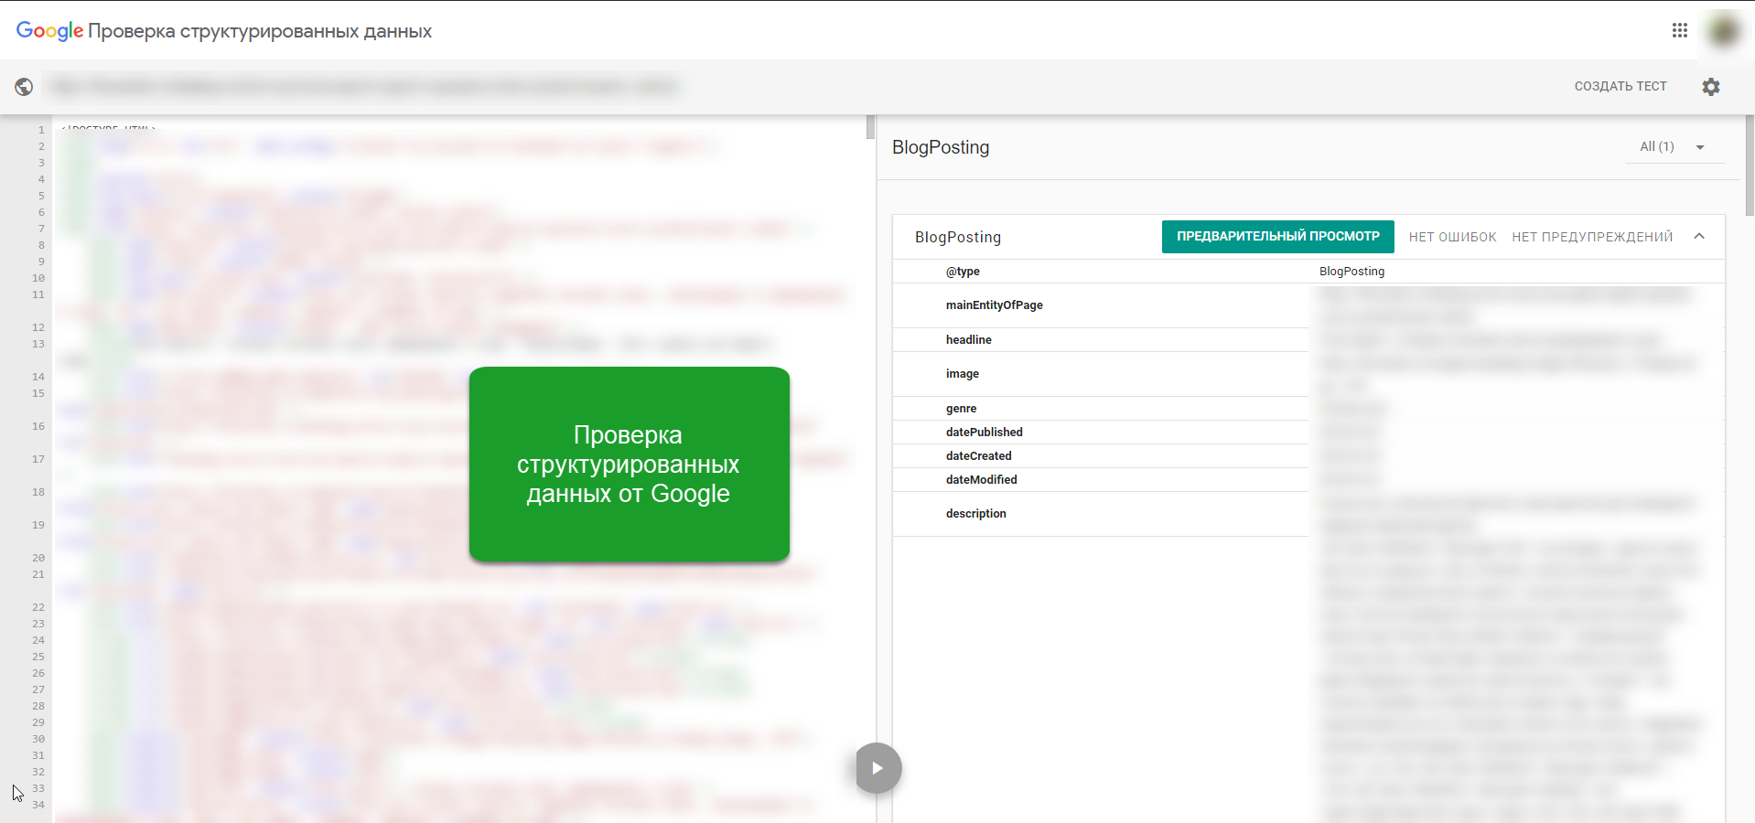1755x823 pixels.
Task: Select the dateModified row
Action: (1308, 480)
